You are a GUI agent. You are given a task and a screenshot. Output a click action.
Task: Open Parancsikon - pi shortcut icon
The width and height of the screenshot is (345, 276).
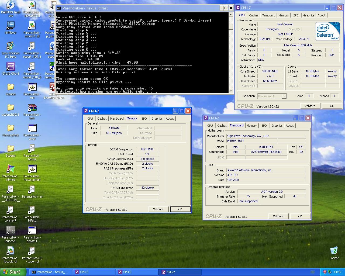(x=32, y=189)
